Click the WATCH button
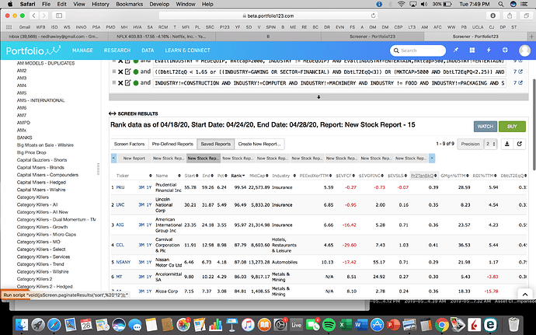 (x=486, y=127)
